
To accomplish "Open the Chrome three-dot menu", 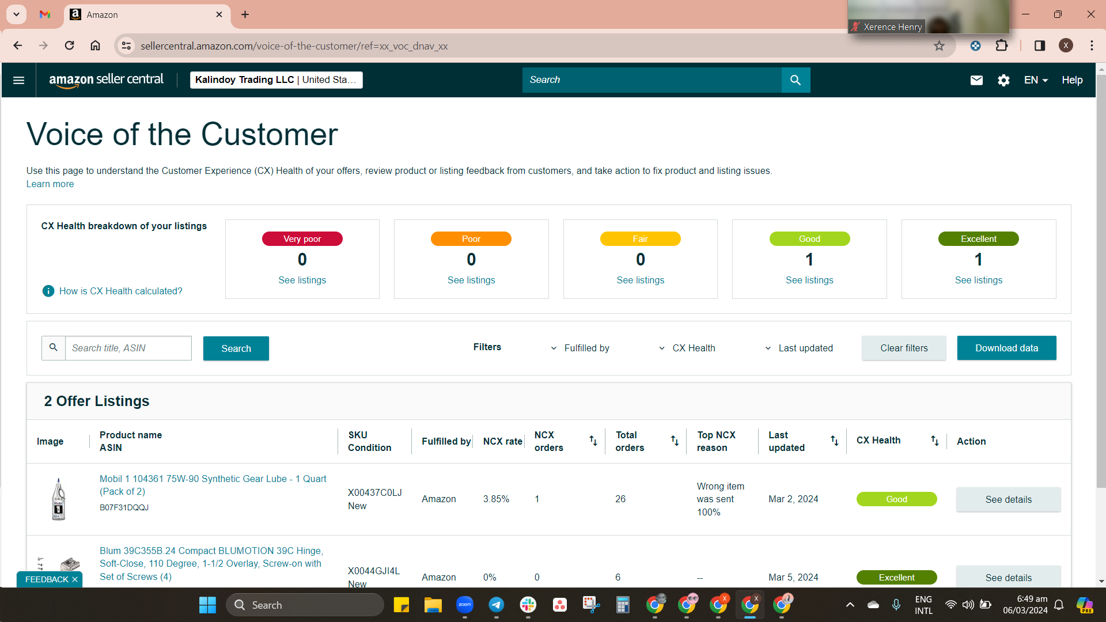I will click(1092, 45).
